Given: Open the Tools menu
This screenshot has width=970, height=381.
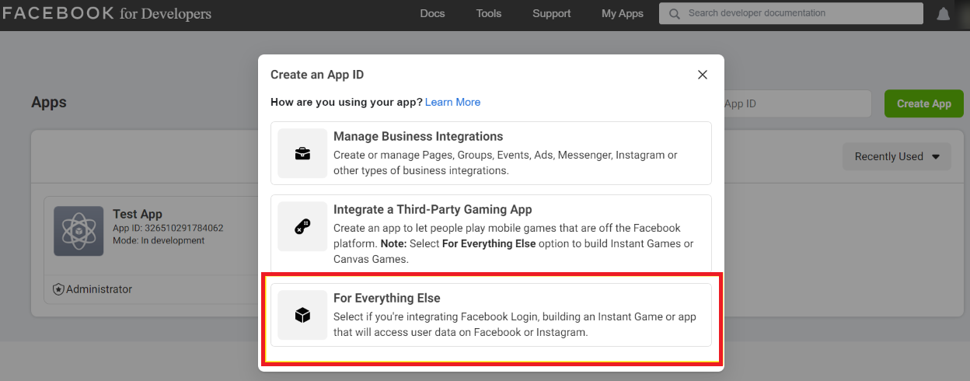Looking at the screenshot, I should (x=489, y=13).
